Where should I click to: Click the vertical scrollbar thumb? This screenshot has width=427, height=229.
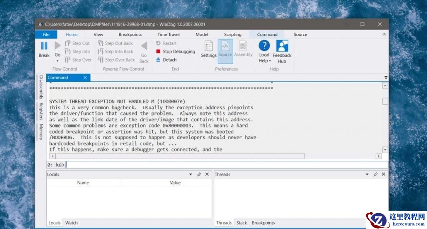(x=385, y=101)
